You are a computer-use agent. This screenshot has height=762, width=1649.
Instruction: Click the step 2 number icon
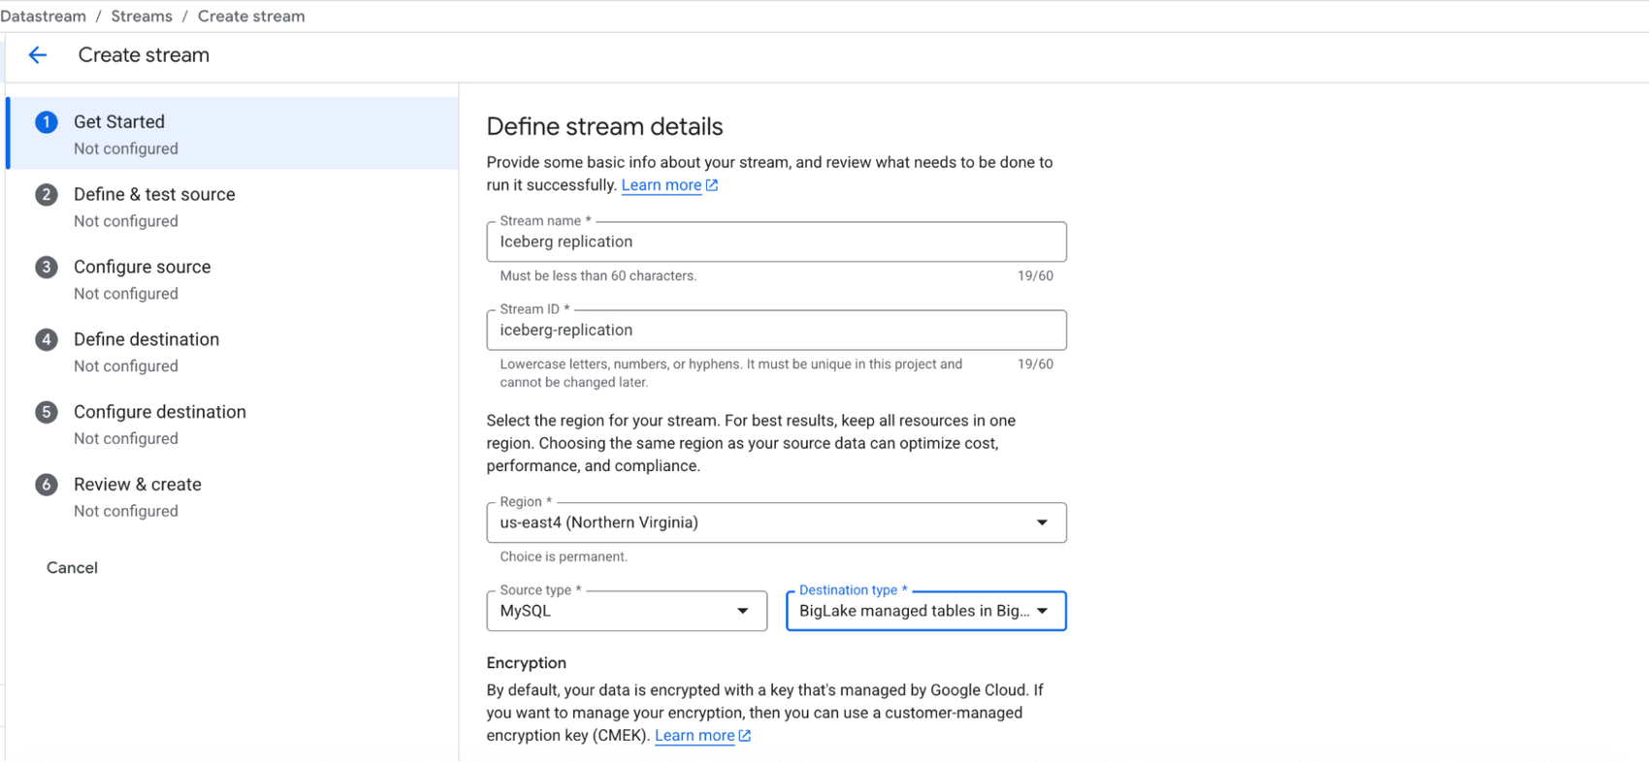click(46, 195)
